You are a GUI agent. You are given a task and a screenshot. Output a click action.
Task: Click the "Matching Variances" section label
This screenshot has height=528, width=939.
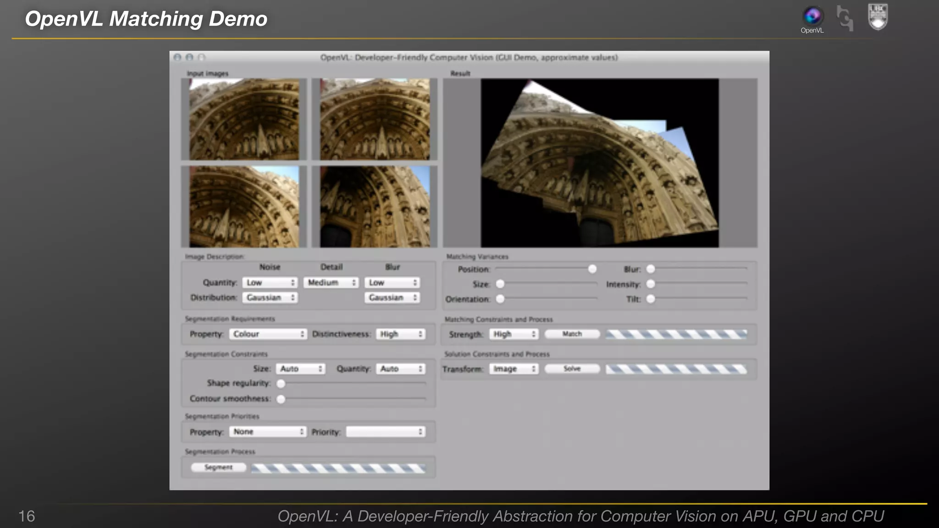click(477, 257)
